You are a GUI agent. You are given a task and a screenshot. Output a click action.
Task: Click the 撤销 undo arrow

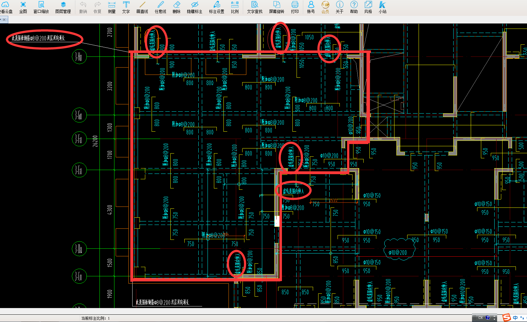83,7
